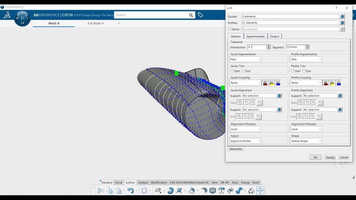This screenshot has height=200, width=356.
Task: Click the 3DS compass logo icon
Action: [7, 15]
